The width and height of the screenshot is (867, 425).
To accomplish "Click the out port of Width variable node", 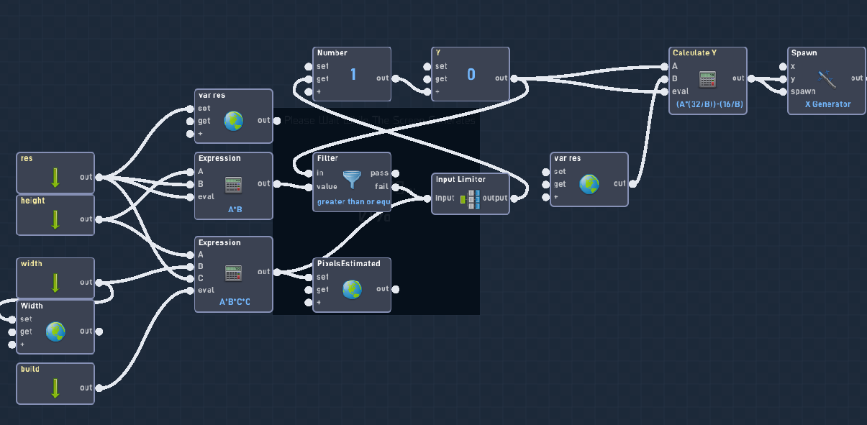I will pos(99,332).
